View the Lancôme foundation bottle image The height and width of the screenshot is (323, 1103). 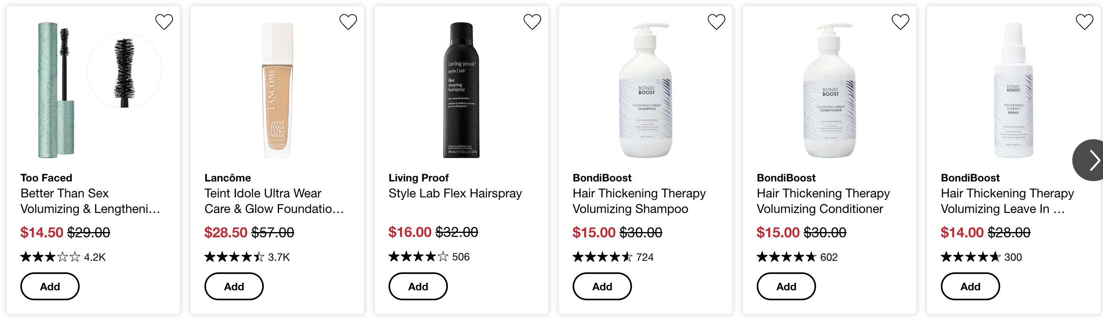pyautogui.click(x=277, y=91)
